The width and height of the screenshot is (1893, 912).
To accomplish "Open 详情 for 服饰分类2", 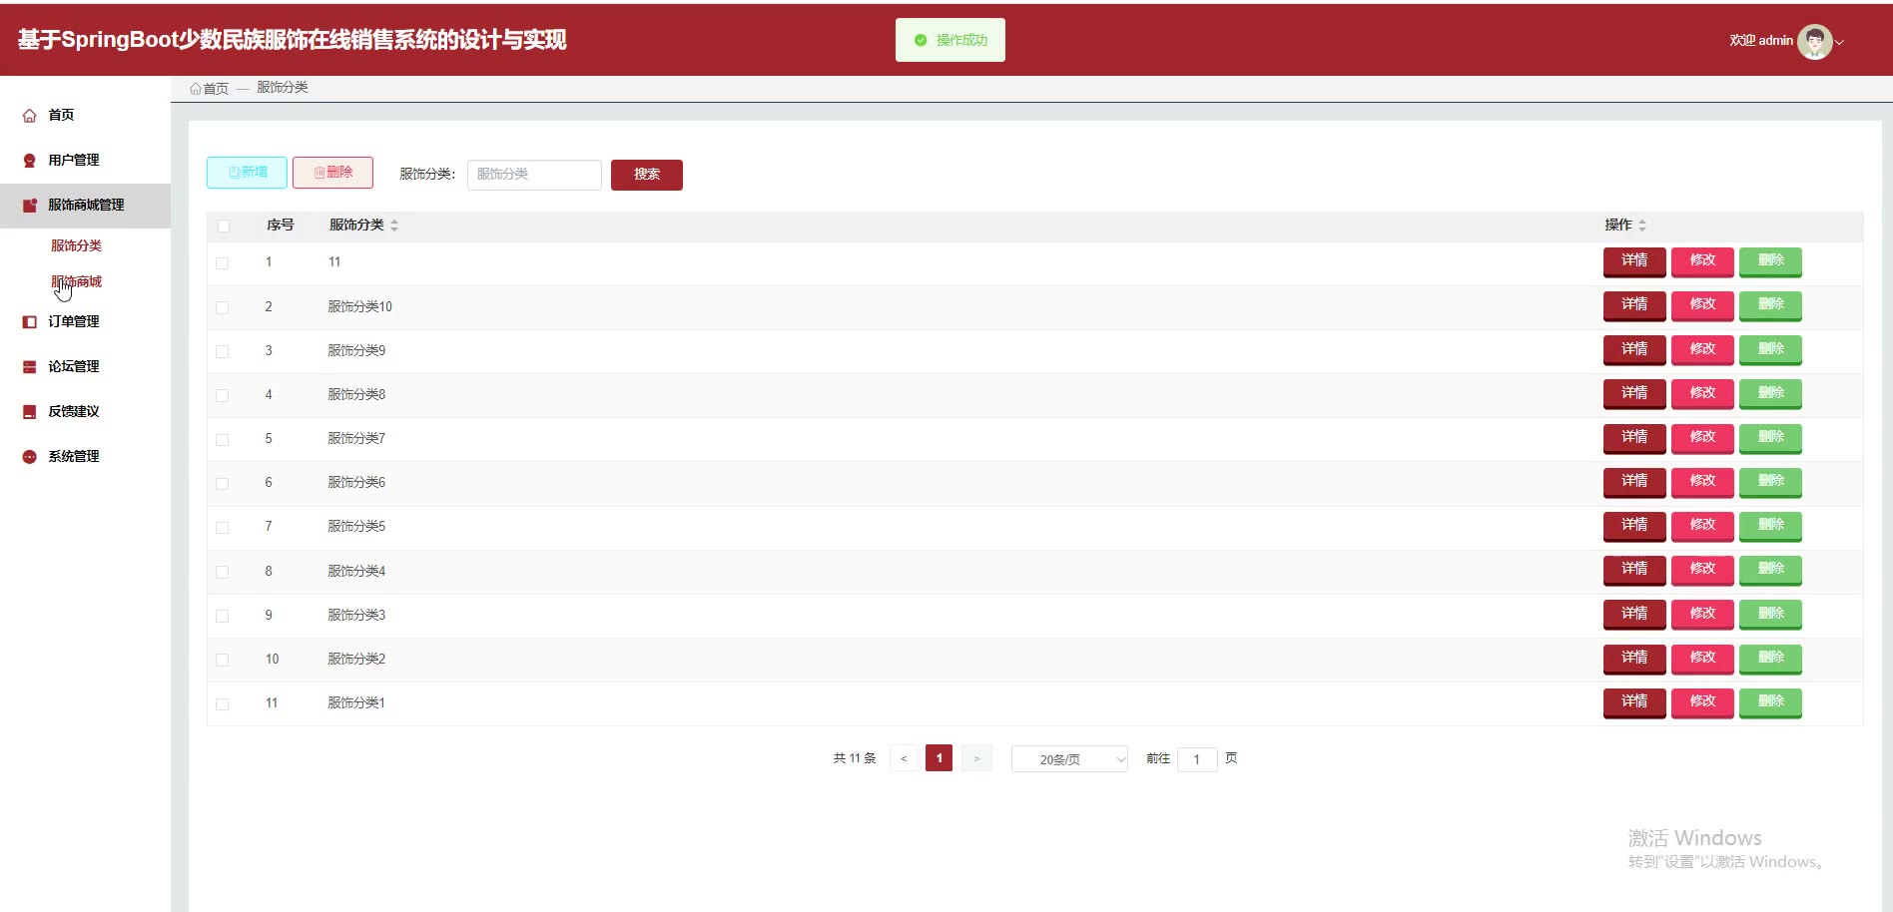I will [x=1634, y=658].
